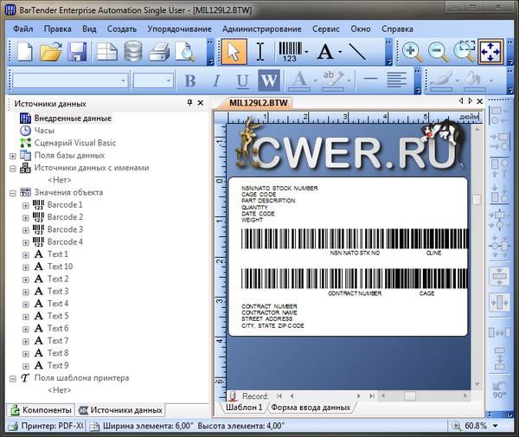
Task: Open the text alignment control
Action: tap(396, 80)
